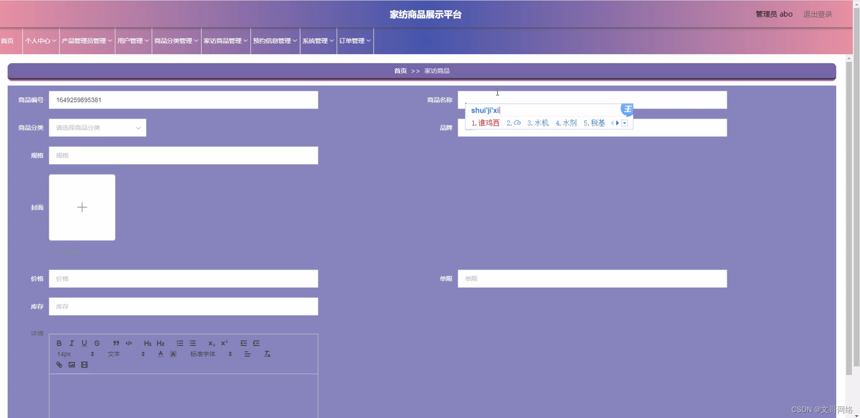Toggle bold formatting in the editor

coord(59,343)
